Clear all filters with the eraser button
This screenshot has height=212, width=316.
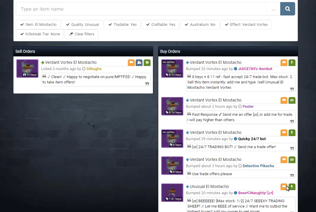coord(82,34)
